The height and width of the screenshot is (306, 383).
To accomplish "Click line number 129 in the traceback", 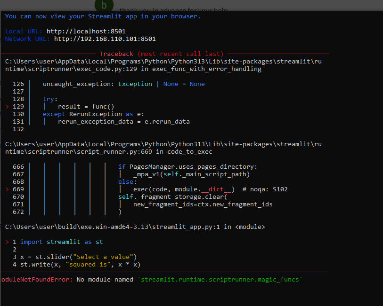I will coord(18,107).
